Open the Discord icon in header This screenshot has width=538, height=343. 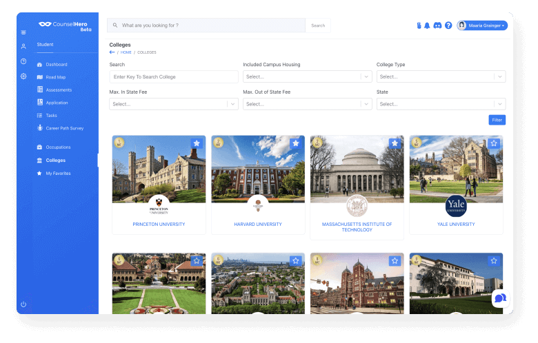(x=437, y=25)
